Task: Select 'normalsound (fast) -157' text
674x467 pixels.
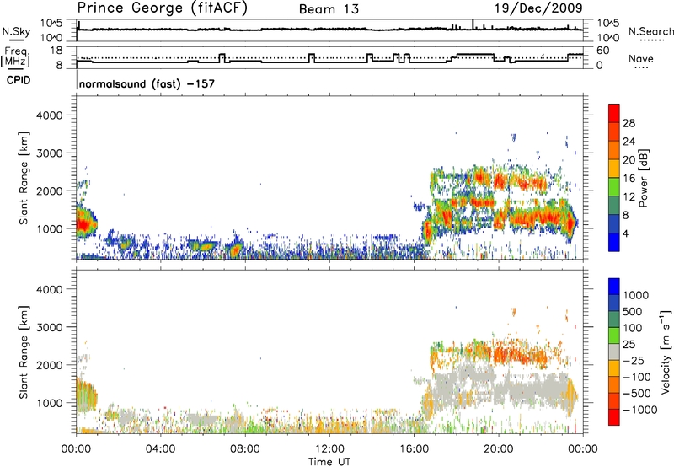Action: [x=147, y=83]
